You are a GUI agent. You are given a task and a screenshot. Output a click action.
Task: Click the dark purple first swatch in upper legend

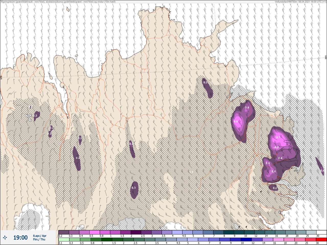[x=64, y=232]
